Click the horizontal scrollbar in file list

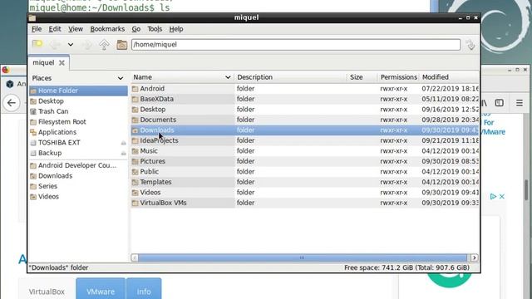point(302,258)
